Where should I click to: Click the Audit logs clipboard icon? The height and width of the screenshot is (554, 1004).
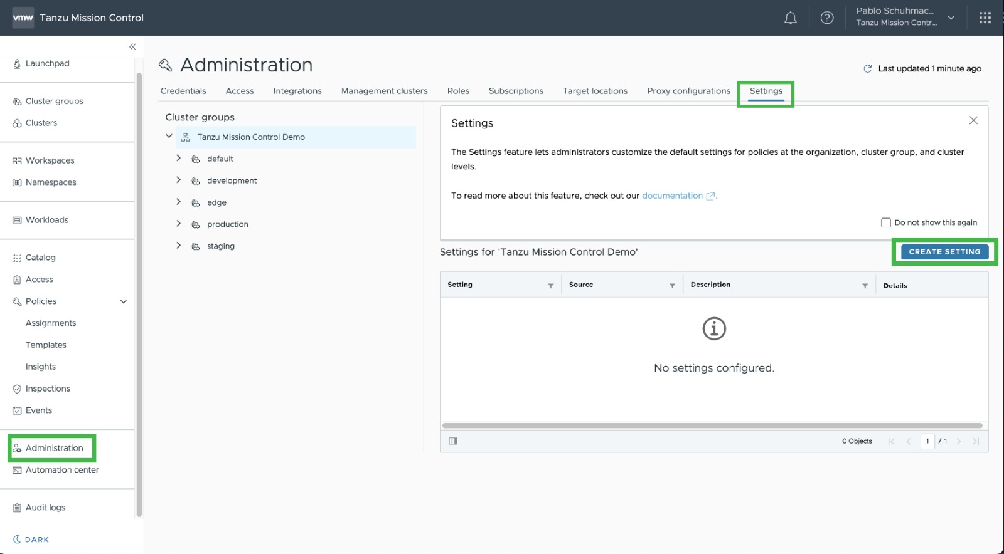pos(17,508)
